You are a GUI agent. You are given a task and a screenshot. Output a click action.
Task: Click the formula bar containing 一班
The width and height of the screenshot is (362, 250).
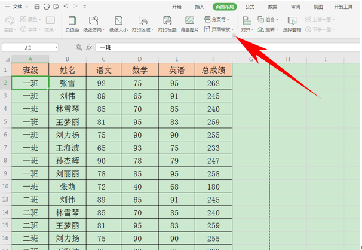(x=229, y=48)
